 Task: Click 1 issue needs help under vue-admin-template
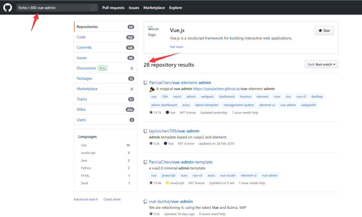[x=252, y=183]
